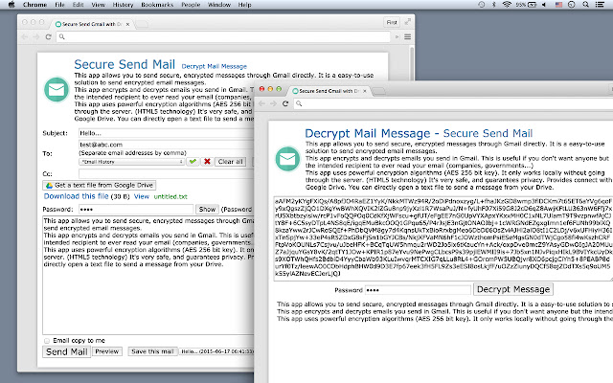The image size is (613, 383).
Task: Click the View link
Action: click(142, 196)
